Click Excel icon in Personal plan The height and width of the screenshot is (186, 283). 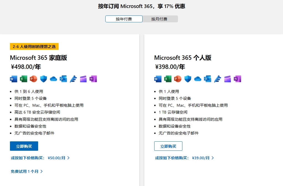pyautogui.click(x=168, y=79)
